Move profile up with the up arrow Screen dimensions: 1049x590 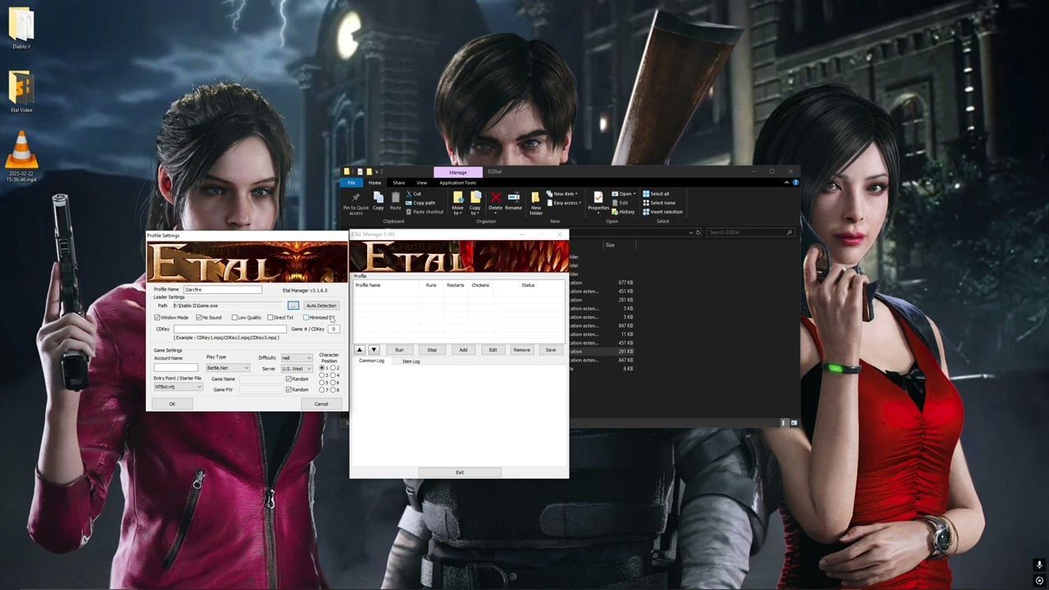(x=359, y=350)
